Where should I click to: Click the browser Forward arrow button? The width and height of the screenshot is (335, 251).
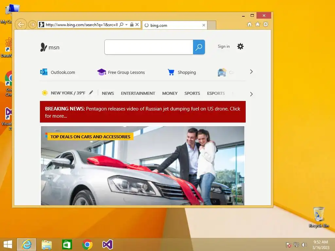point(32,25)
